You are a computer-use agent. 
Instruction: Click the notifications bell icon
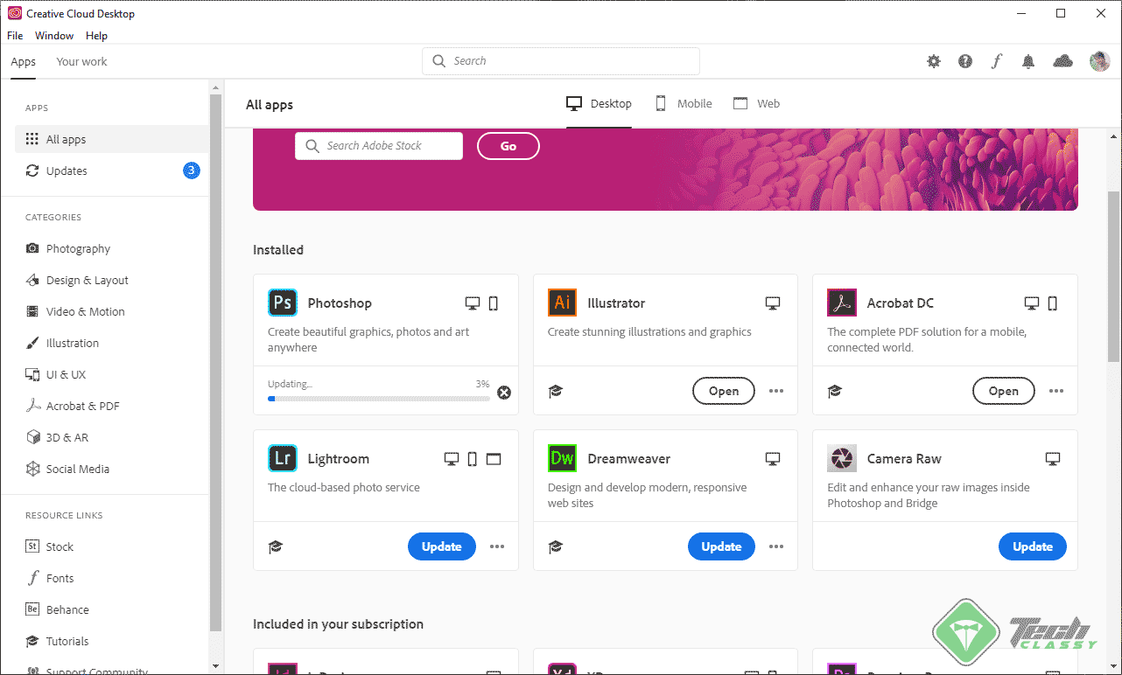[1028, 61]
